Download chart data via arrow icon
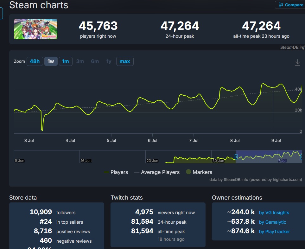This screenshot has width=305, height=249. 298,62
